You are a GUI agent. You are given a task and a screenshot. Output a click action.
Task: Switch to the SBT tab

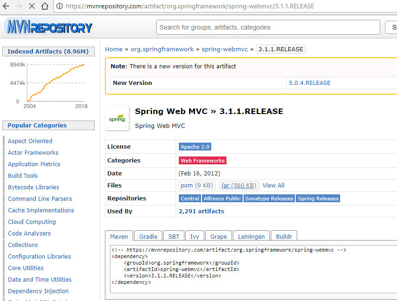[174, 236]
